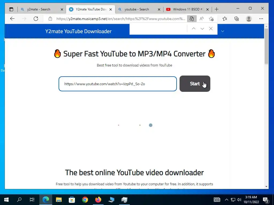The image size is (274, 205).
Task: Show hidden system tray icons
Action: 226,200
